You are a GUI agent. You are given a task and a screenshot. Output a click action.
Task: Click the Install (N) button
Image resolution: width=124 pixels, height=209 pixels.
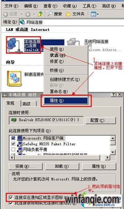click(26, 166)
